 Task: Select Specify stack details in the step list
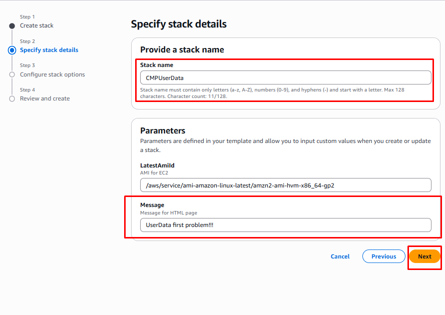[x=49, y=50]
